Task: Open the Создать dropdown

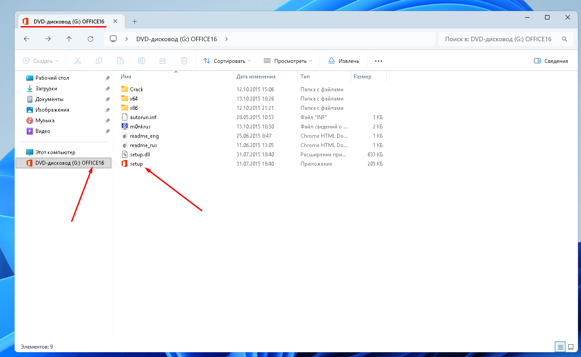Action: tap(40, 61)
